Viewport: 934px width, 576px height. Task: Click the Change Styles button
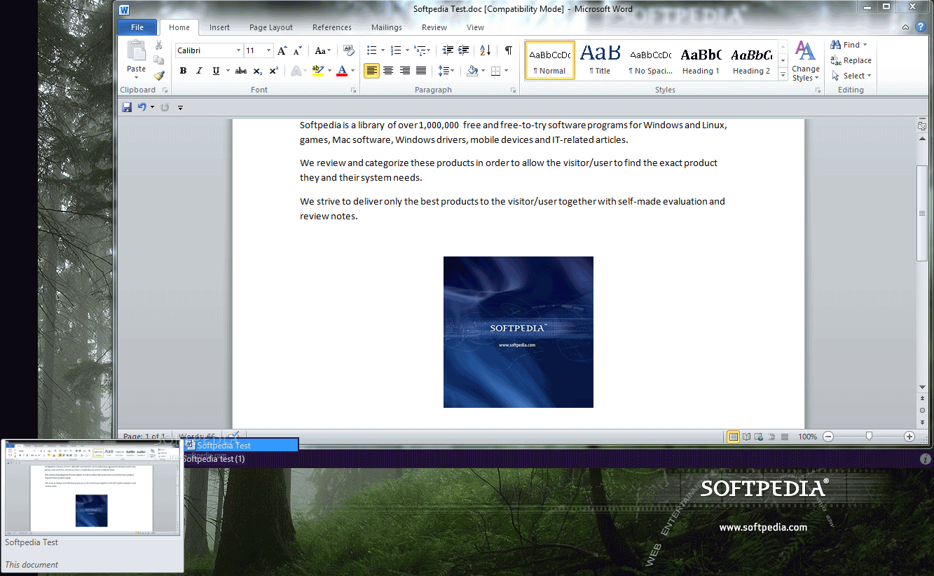coord(805,61)
